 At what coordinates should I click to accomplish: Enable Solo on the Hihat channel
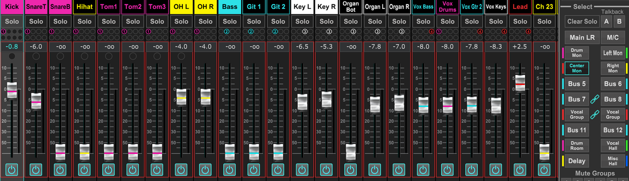click(85, 22)
